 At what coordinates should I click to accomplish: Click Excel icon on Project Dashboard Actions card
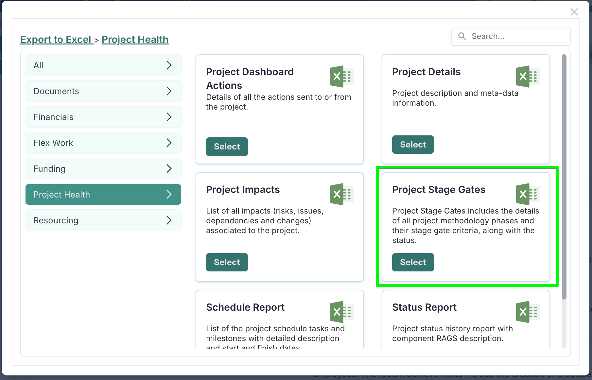342,77
